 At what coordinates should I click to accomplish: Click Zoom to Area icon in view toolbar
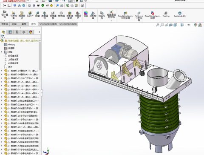point(162,25)
